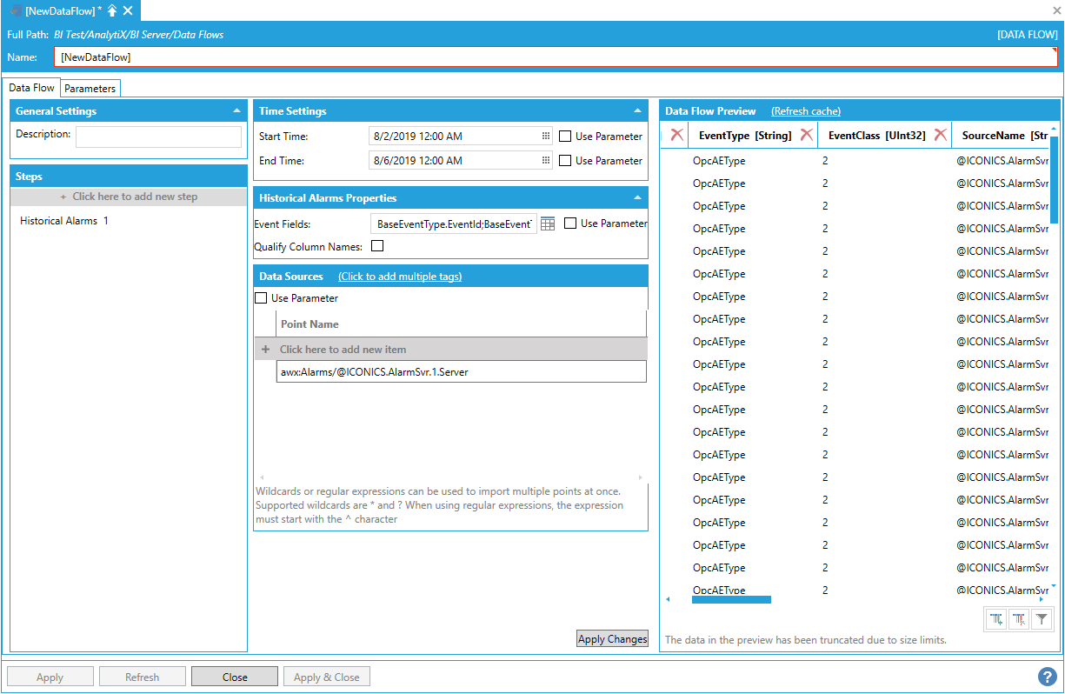Click the remove column icon in preview
This screenshot has width=1065, height=694.
(x=1019, y=619)
